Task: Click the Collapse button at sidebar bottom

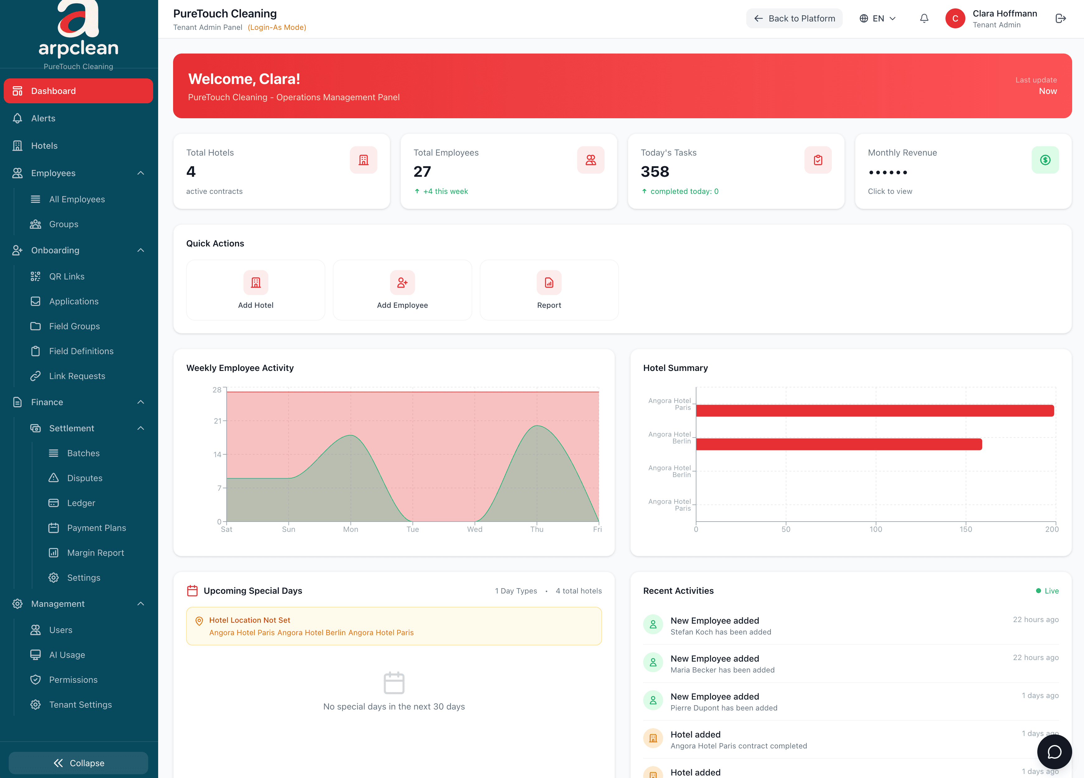Action: 78,763
